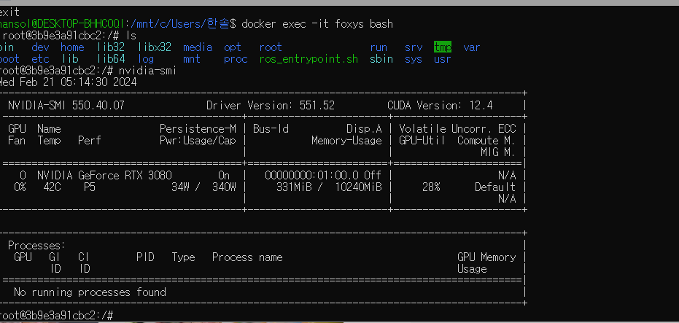Click the No running processes found line
679x323 pixels.
pyautogui.click(x=90, y=292)
